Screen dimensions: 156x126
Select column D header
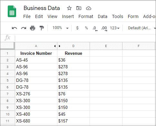click(x=73, y=46)
